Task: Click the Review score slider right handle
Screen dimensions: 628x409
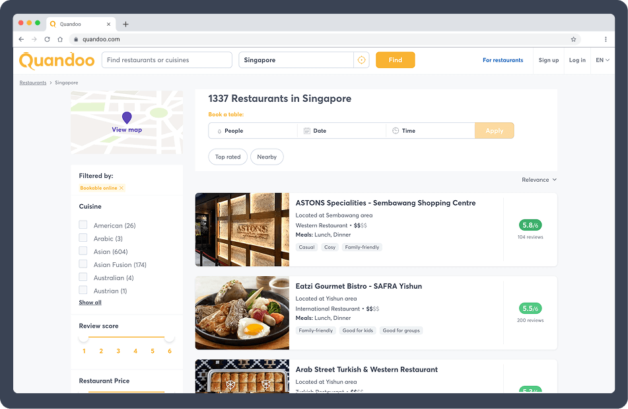Action: [170, 338]
